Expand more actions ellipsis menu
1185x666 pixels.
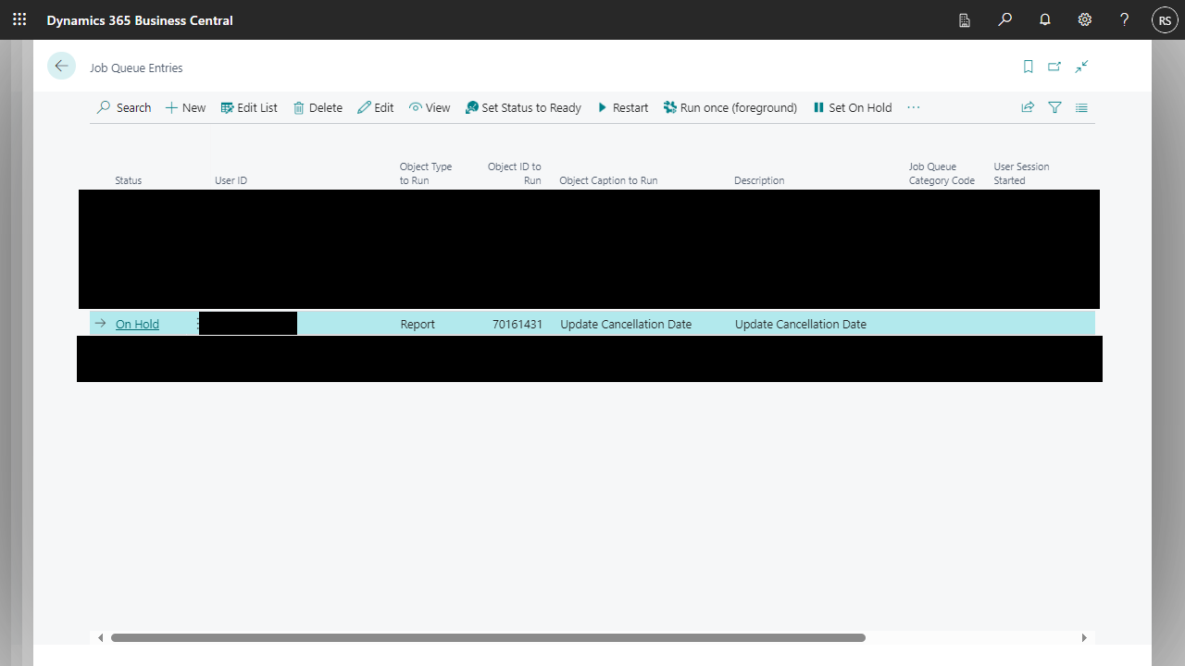pyautogui.click(x=914, y=107)
